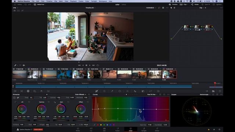Open the project manager home icon

214,129
